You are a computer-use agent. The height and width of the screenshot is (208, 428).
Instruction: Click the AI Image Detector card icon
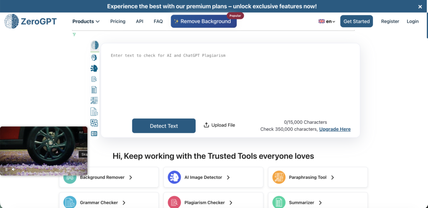click(174, 177)
